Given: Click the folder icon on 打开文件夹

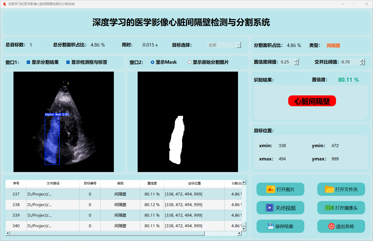Looking at the screenshot, I should click(x=329, y=189).
